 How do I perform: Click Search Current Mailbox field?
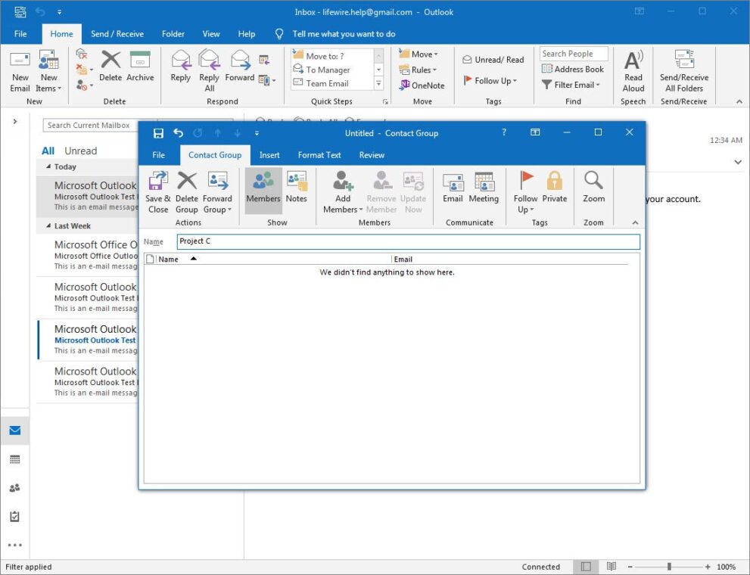[90, 126]
